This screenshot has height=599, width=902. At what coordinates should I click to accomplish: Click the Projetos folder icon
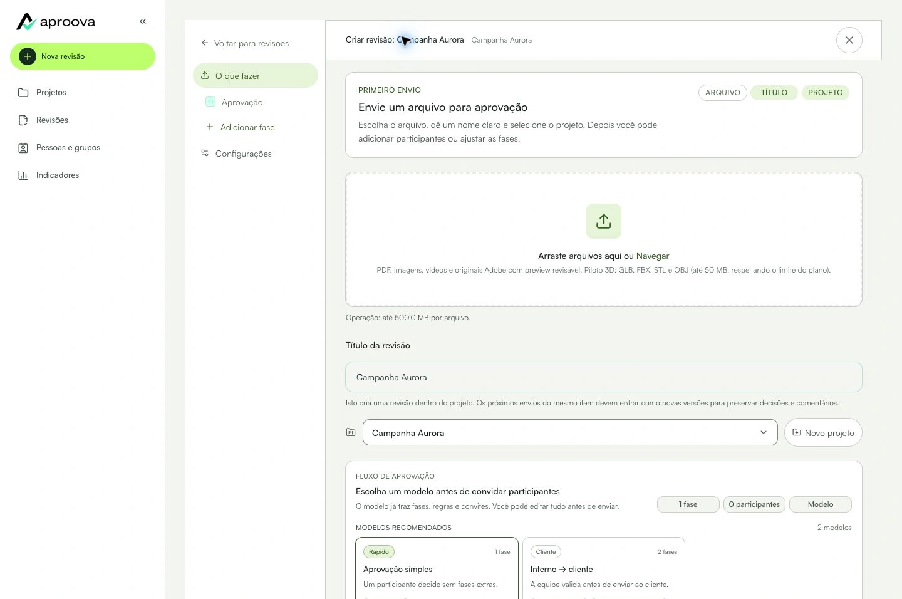click(23, 93)
